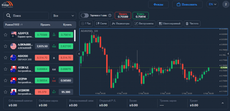Open the Все category dropdown
Viewport: 230px width, 111px height.
64,16
